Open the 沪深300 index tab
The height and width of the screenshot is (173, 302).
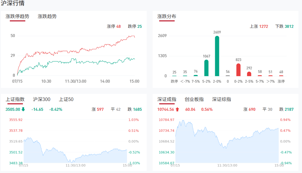[x=42, y=100]
